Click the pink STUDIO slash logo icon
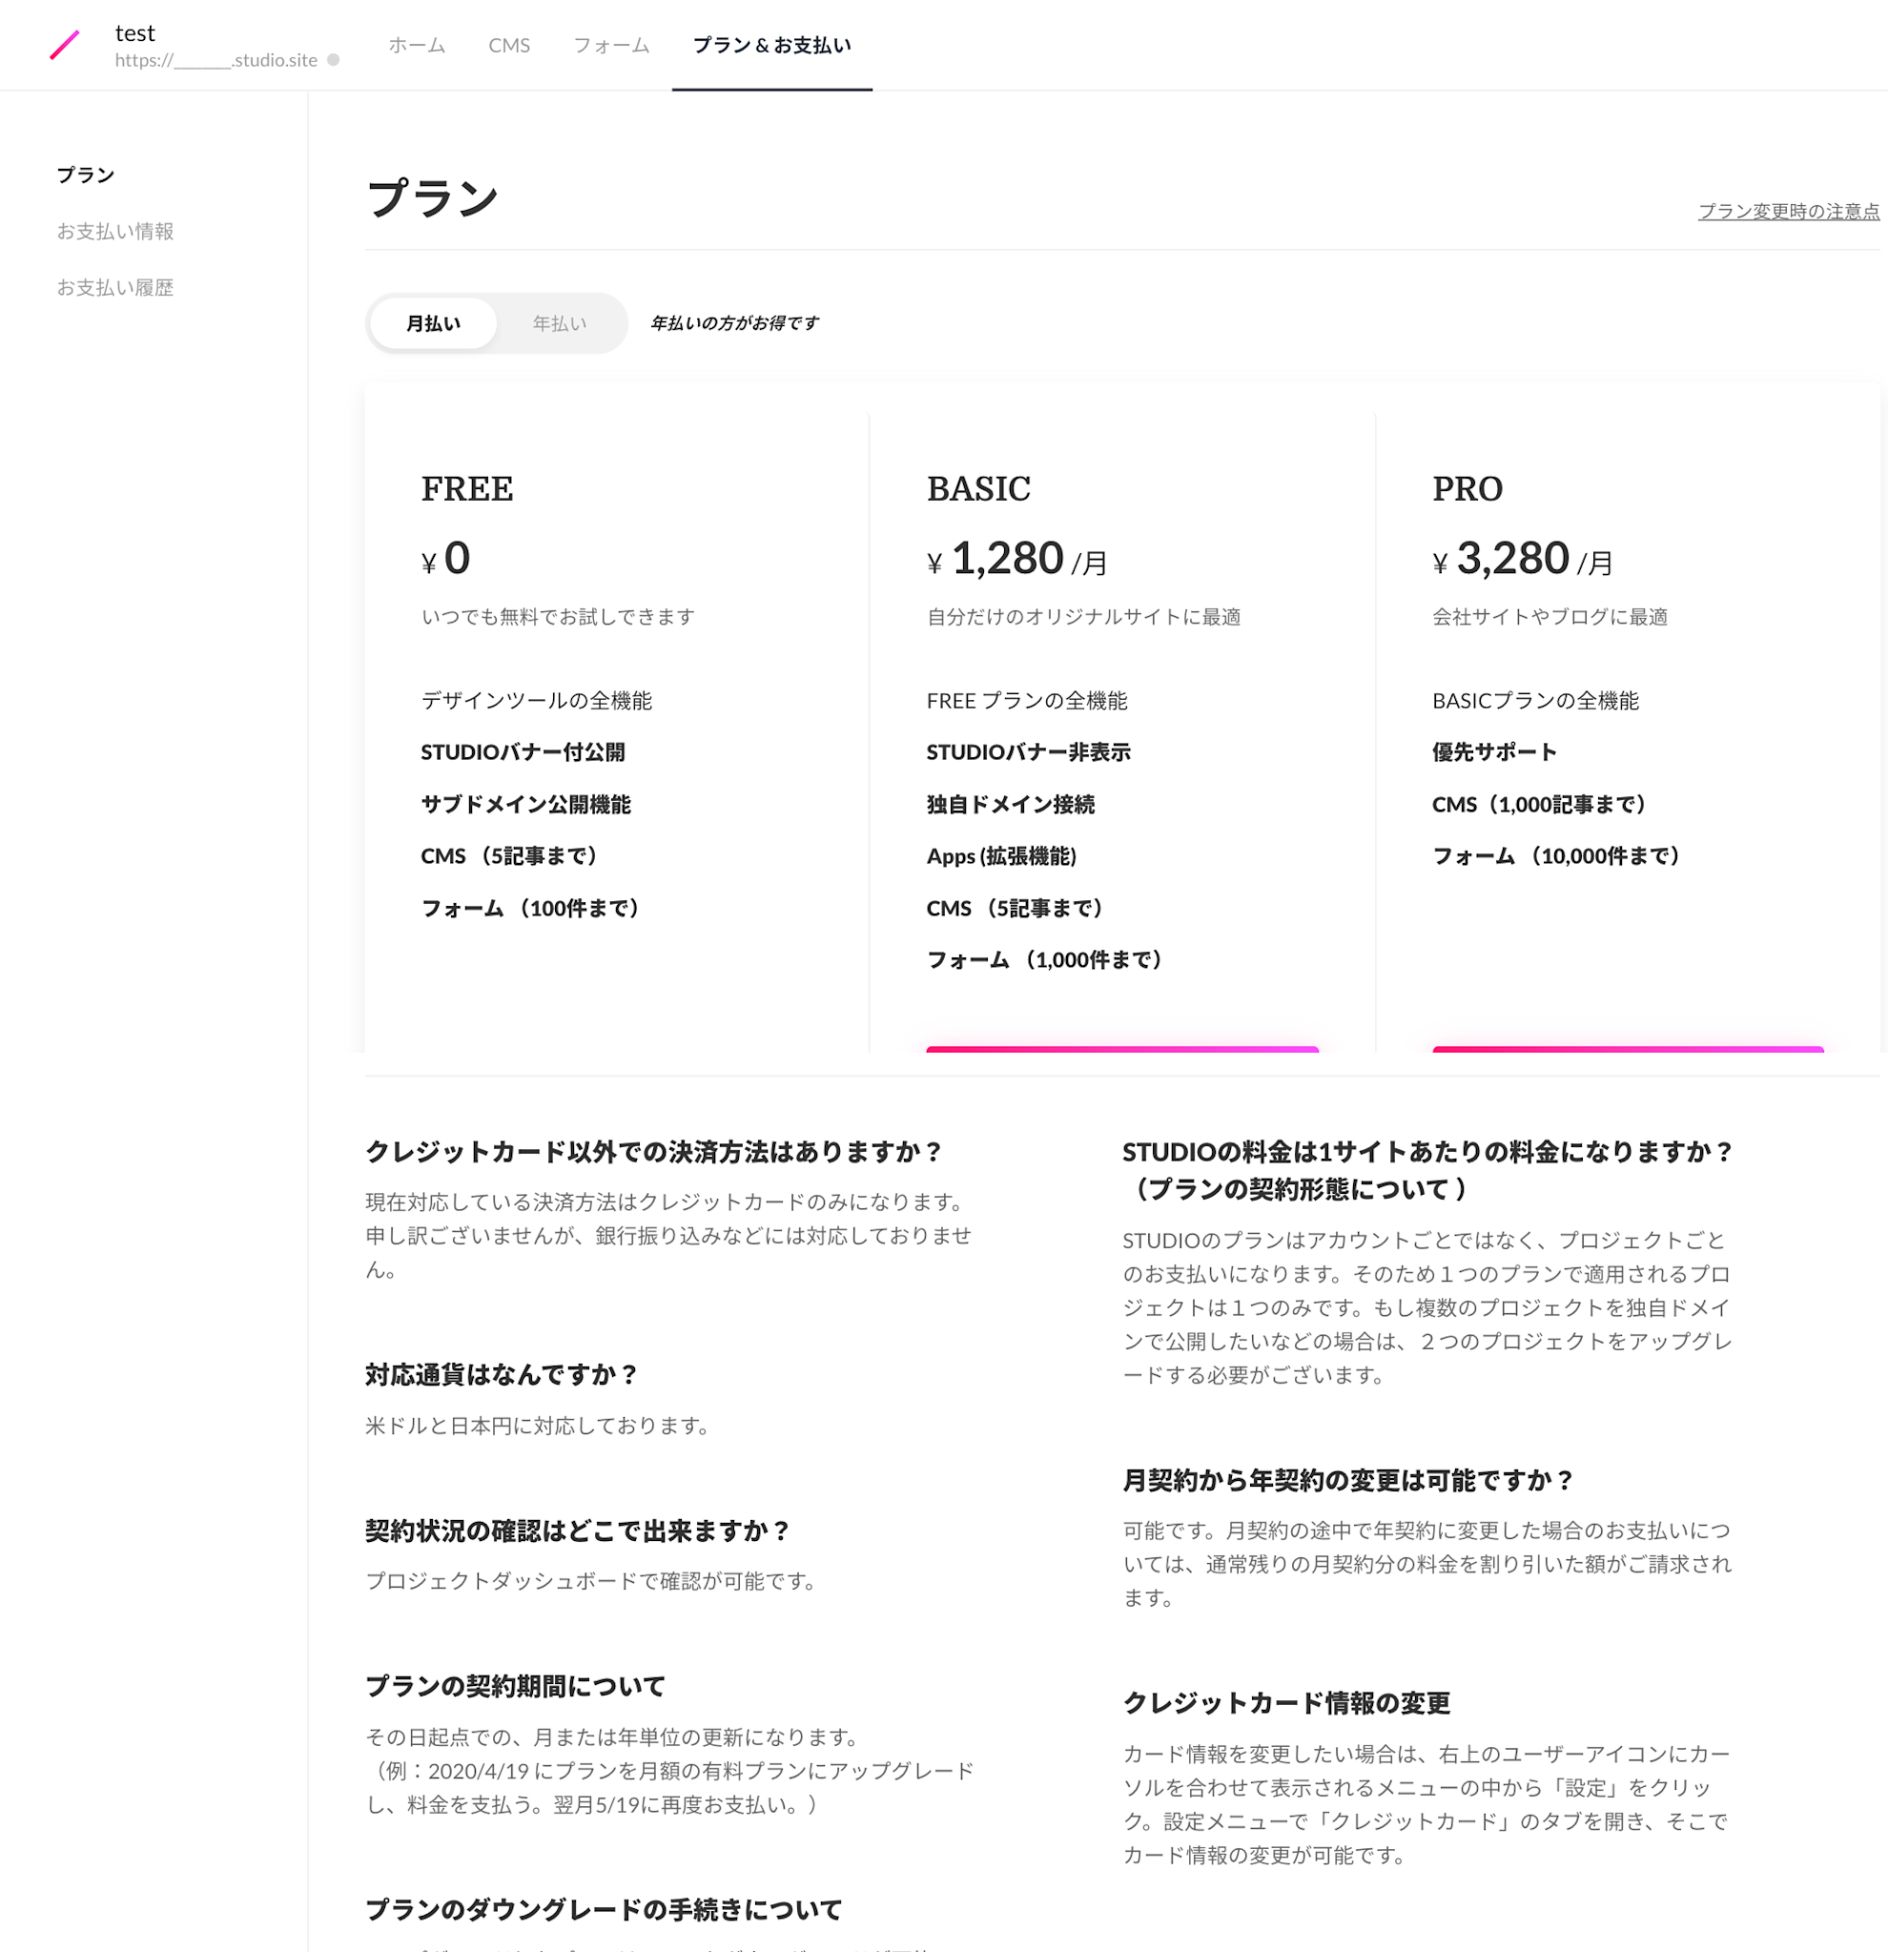The height and width of the screenshot is (1952, 1888). (x=65, y=45)
